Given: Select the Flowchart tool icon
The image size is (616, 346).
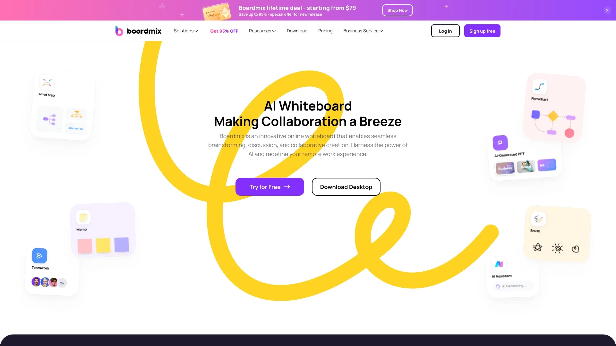Looking at the screenshot, I should point(539,86).
